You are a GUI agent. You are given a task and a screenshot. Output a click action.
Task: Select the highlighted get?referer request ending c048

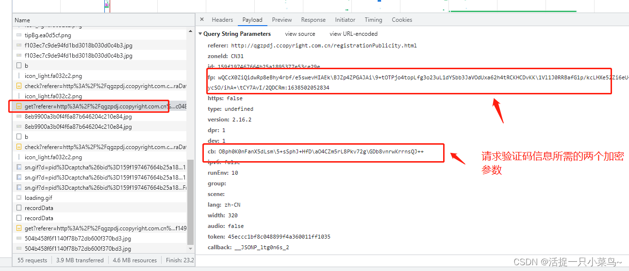coord(99,106)
